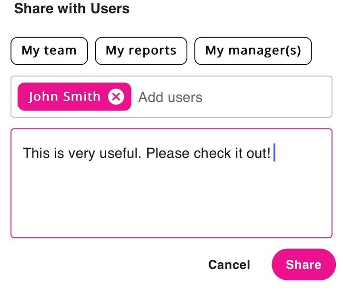The height and width of the screenshot is (297, 343).
Task: Select the John Smith recipient chip
Action: pos(64,97)
